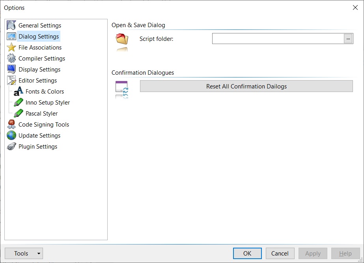This screenshot has height=263, width=364.
Task: Click the Pascal Styler marker icon
Action: coord(19,113)
